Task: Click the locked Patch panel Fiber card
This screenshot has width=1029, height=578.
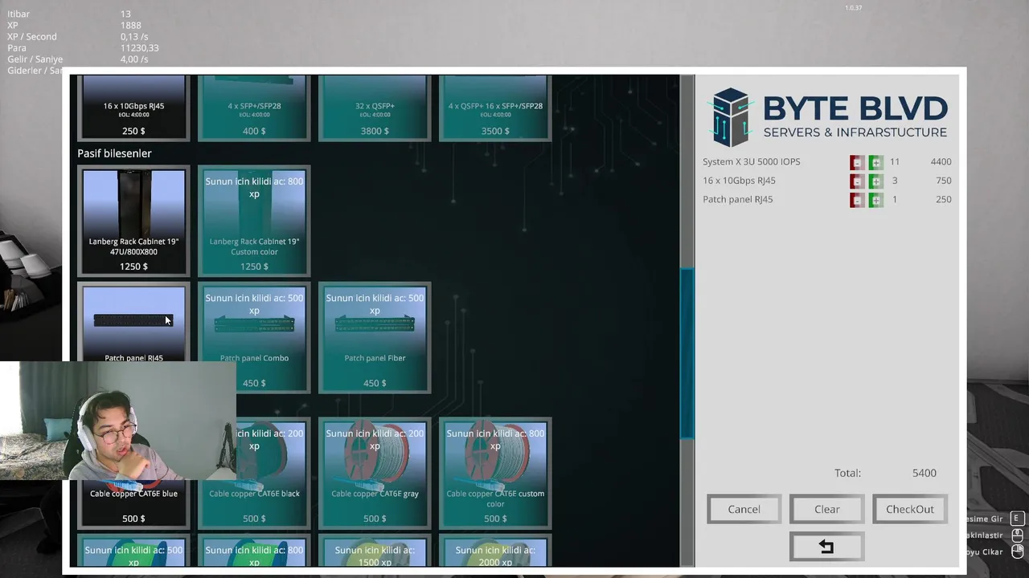Action: 375,338
